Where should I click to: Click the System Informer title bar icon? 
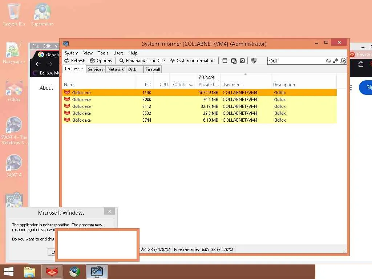pos(66,44)
